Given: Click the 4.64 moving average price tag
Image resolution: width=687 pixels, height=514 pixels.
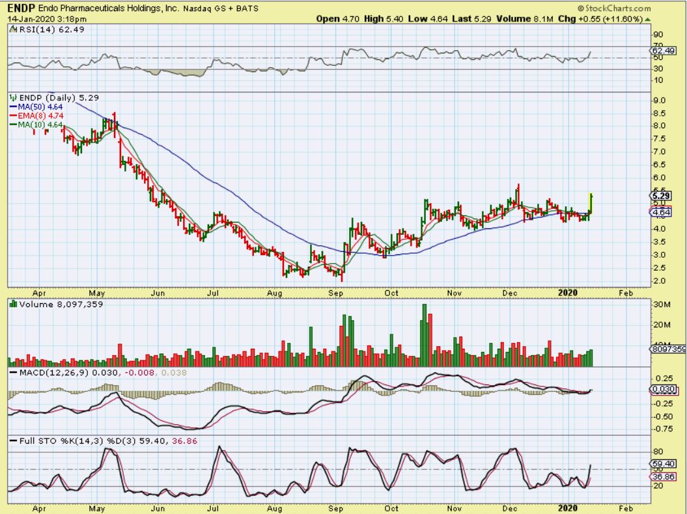Looking at the screenshot, I should [x=661, y=212].
